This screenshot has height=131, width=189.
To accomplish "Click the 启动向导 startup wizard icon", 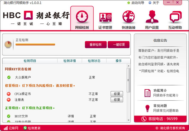I will point(129,3).
